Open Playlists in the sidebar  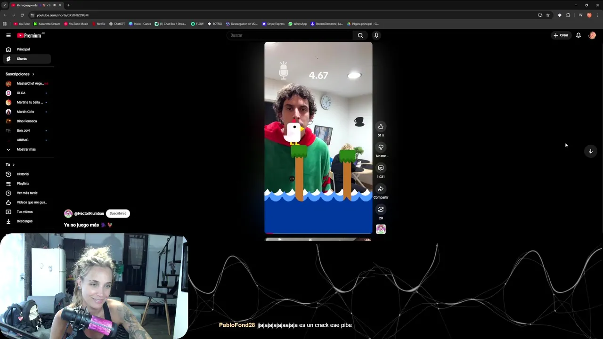tap(26, 184)
